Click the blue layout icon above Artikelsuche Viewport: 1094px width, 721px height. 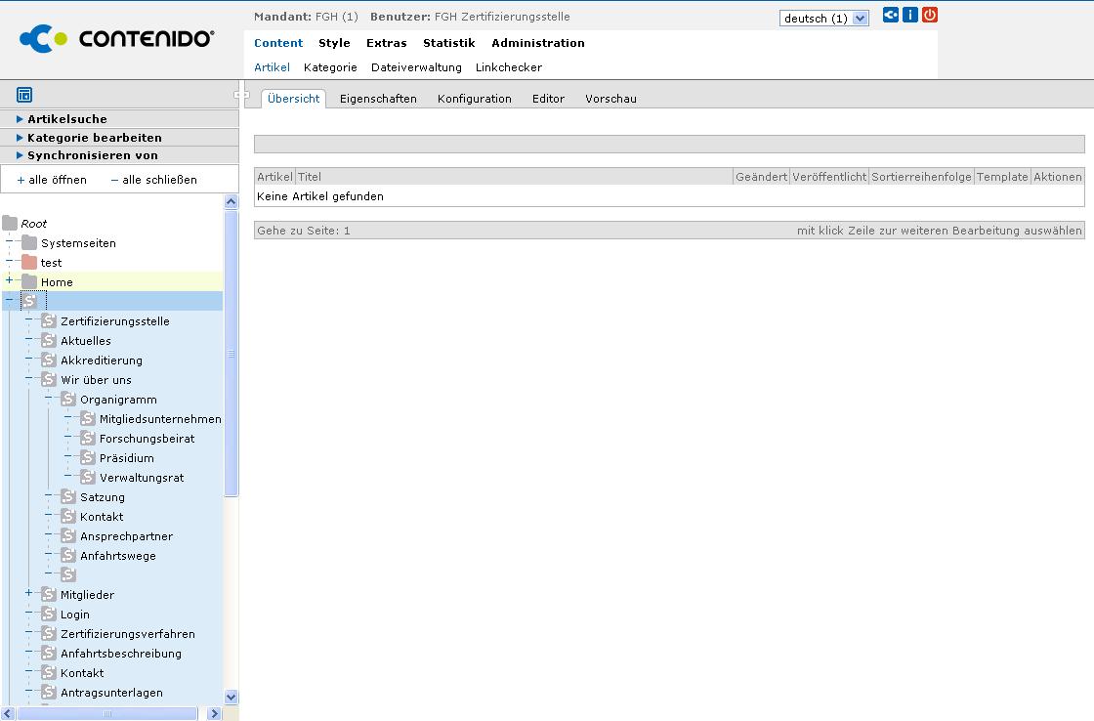pos(24,95)
